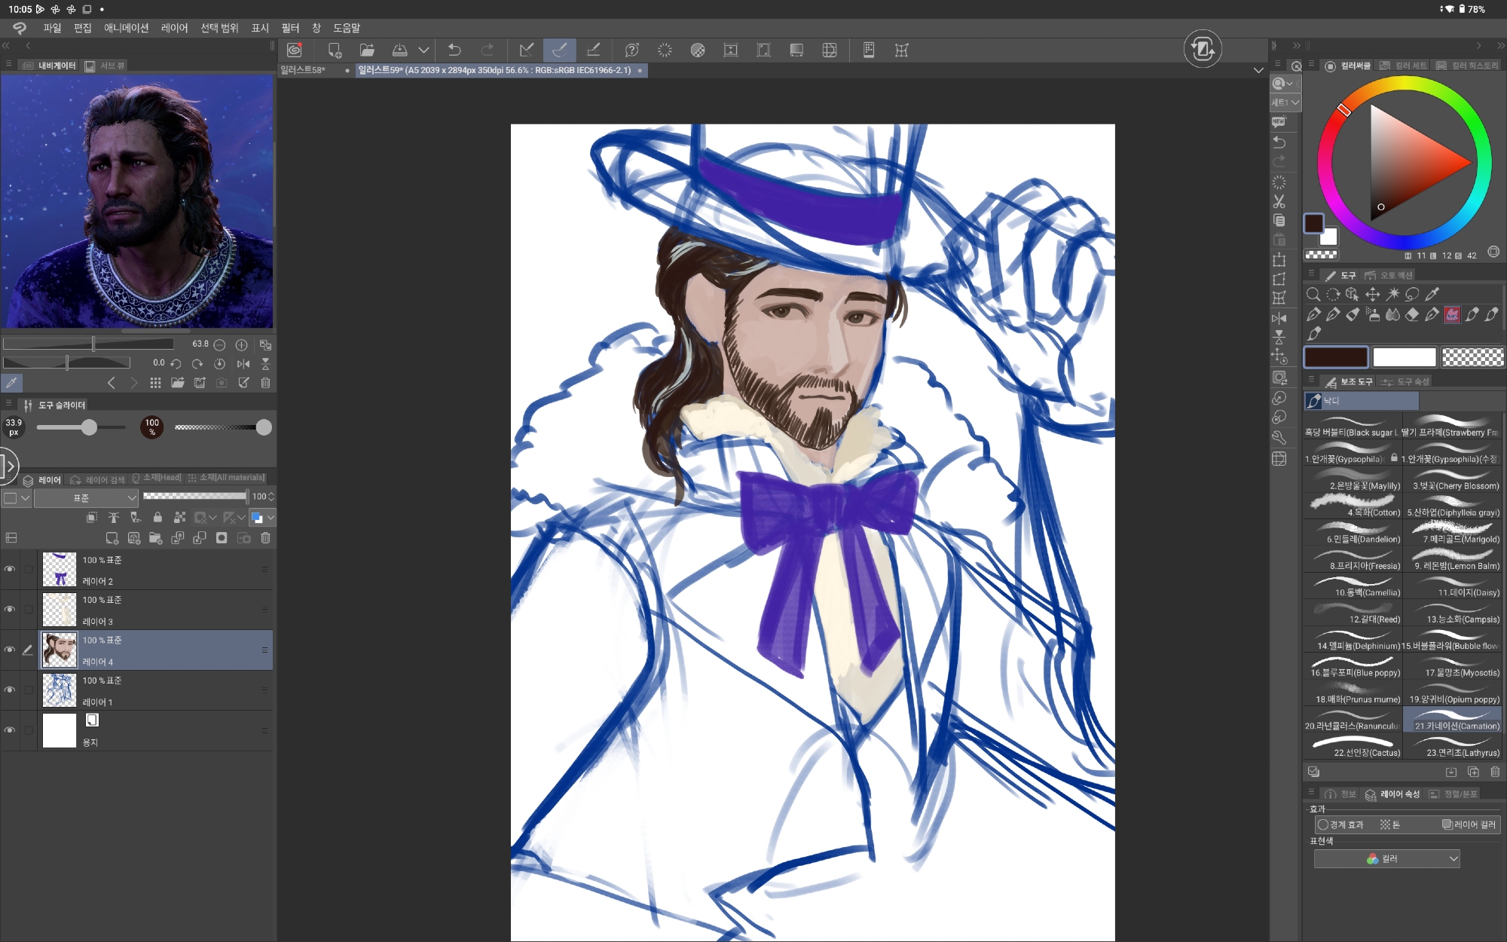The height and width of the screenshot is (942, 1507).
Task: Select the dark brown main color swatch
Action: tap(1336, 357)
